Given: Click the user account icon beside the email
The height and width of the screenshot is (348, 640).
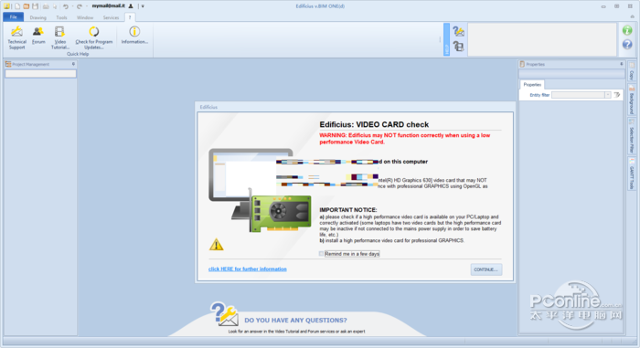Looking at the screenshot, I should coord(131,6).
